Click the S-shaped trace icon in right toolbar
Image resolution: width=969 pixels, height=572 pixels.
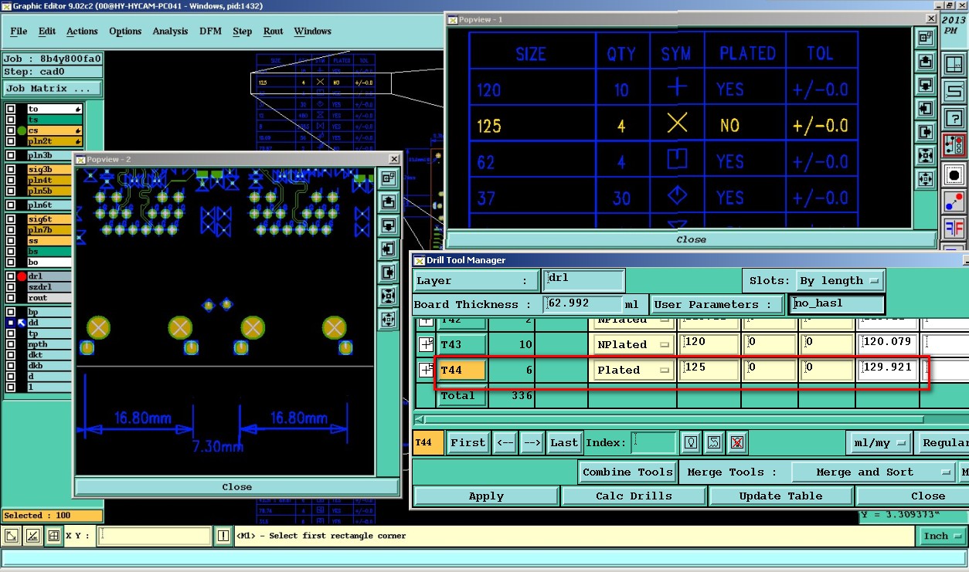954,90
